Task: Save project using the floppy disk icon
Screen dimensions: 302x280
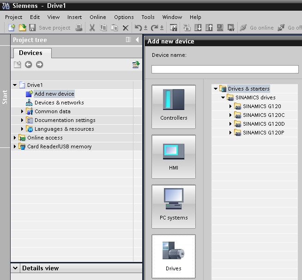Action: click(32, 28)
